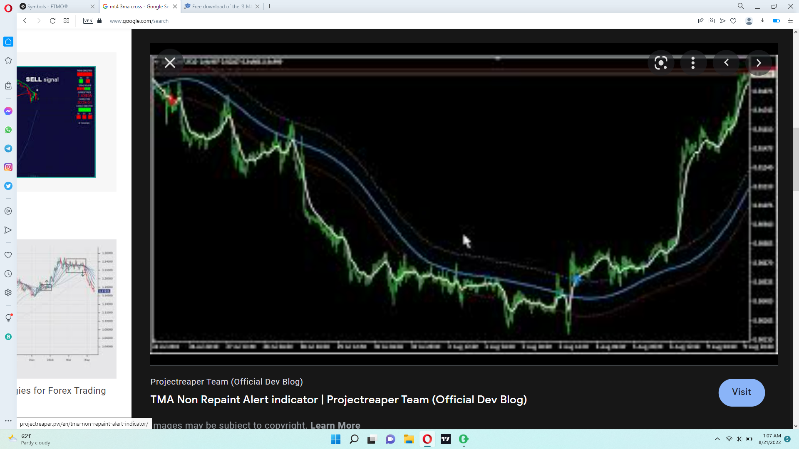Click the Visit button

point(742,392)
